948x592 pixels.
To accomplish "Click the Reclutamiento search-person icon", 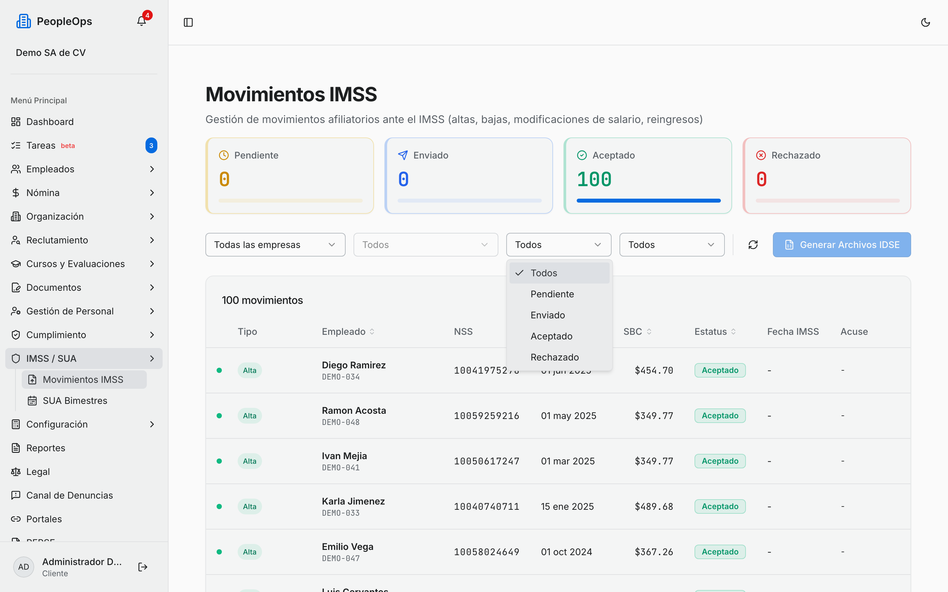I will [x=16, y=240].
